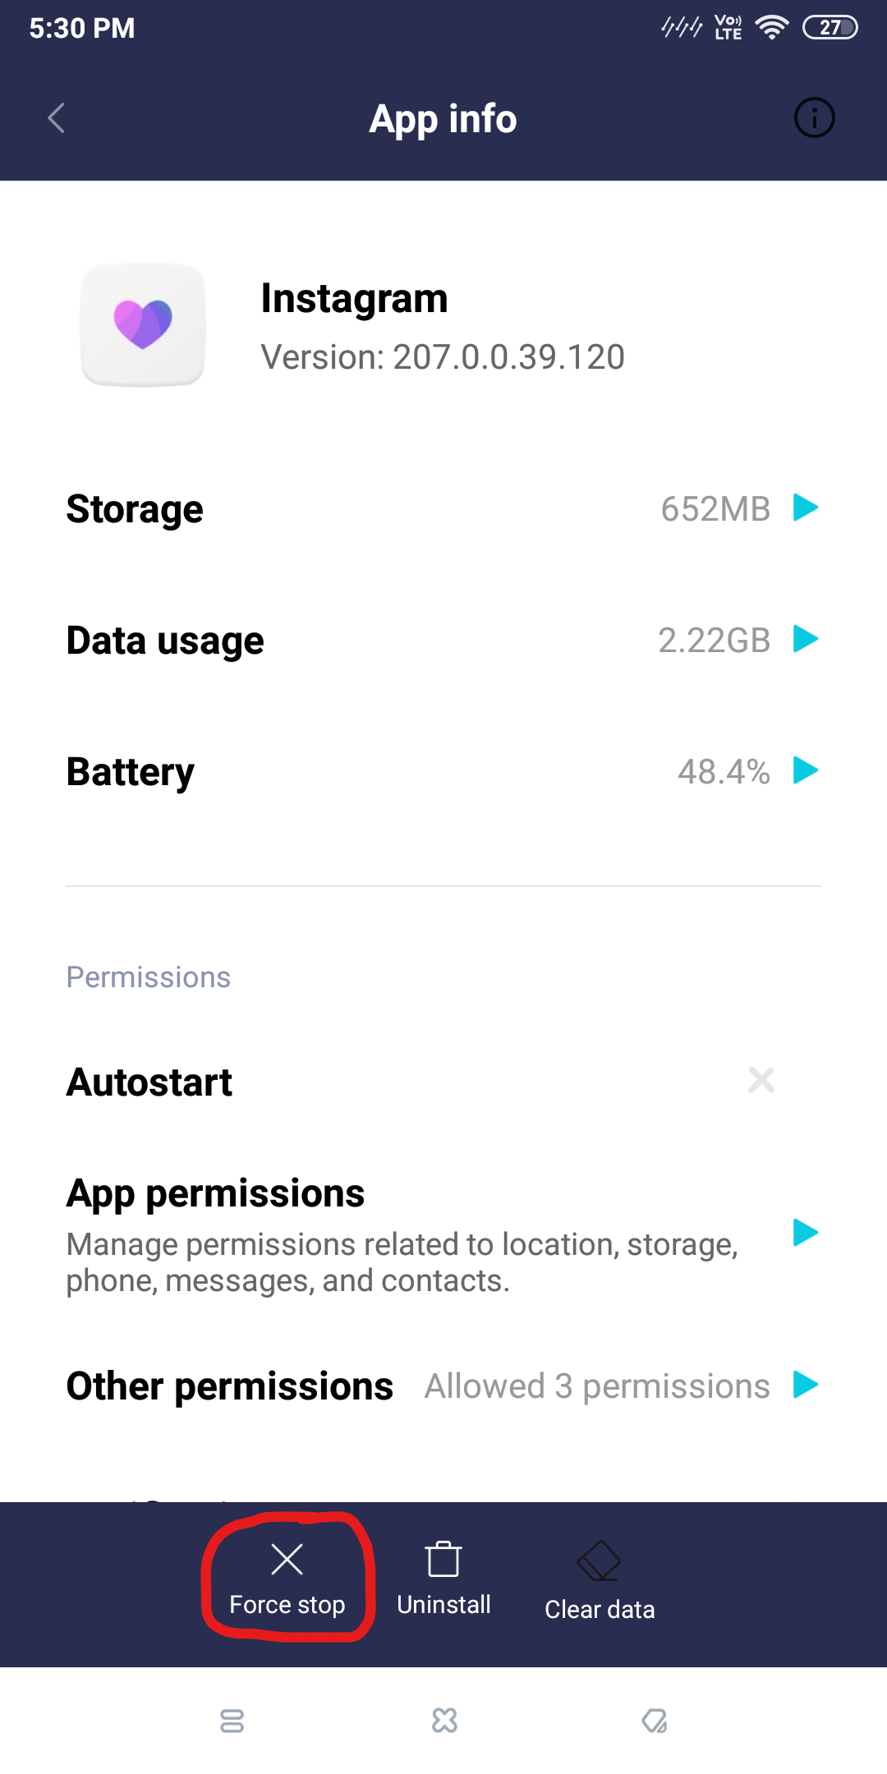The image size is (887, 1774).
Task: Expand Data usage details arrow
Action: [806, 639]
